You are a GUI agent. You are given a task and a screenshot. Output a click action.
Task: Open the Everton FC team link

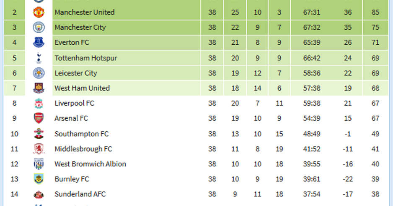pos(72,42)
